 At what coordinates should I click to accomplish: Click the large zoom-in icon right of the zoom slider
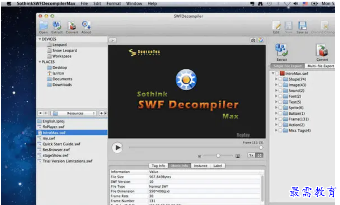pos(238,156)
